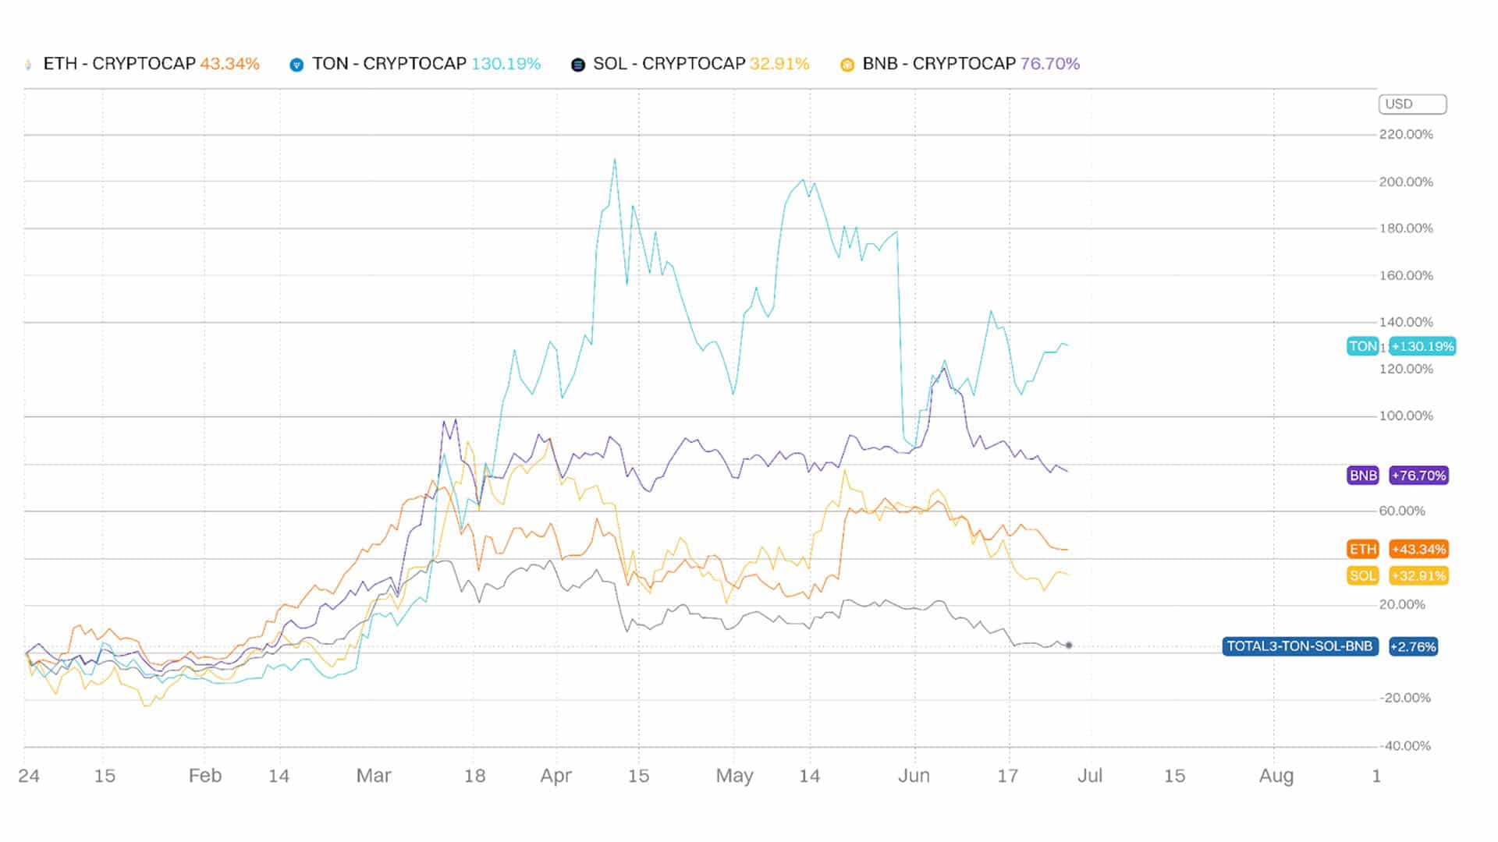Select the ETH - CRYPTOCAP legend label
The height and width of the screenshot is (842, 1498).
coord(119,64)
